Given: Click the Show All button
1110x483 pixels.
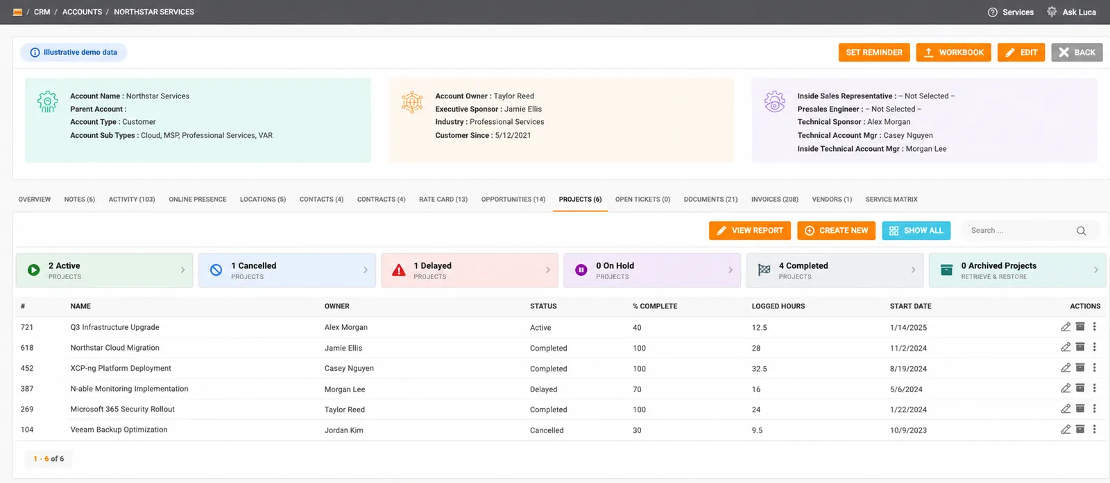Looking at the screenshot, I should pos(916,231).
